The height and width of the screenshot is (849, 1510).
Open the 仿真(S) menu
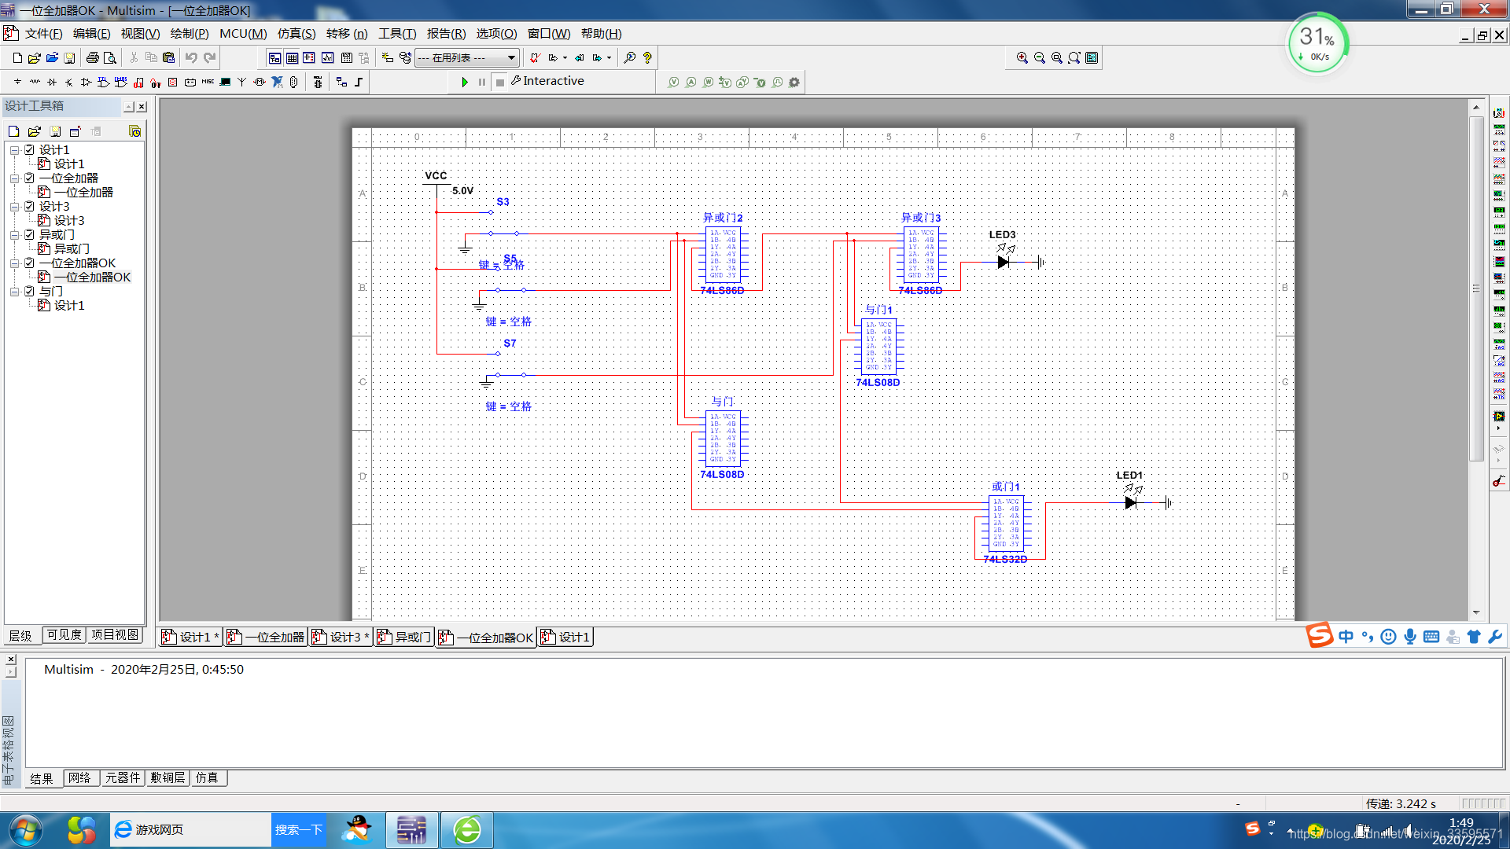click(296, 34)
